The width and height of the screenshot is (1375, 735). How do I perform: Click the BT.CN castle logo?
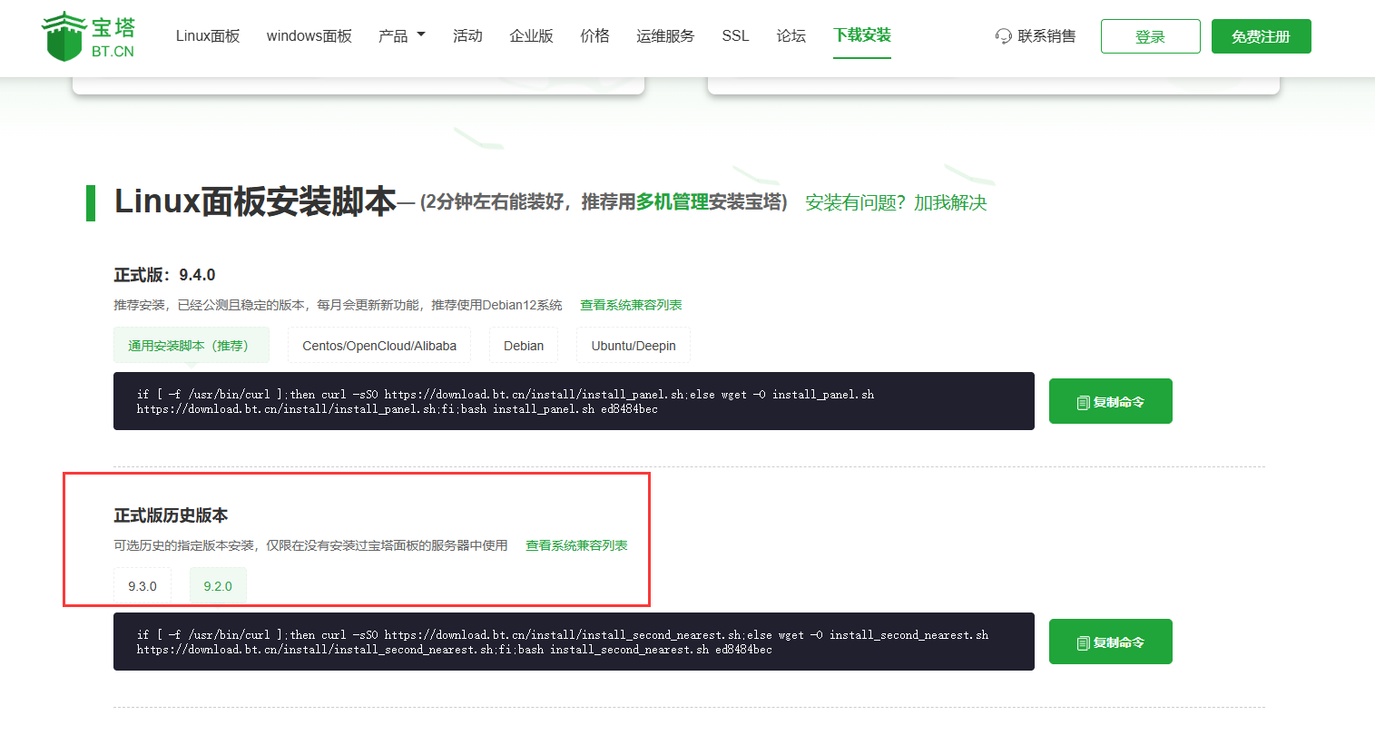(88, 36)
